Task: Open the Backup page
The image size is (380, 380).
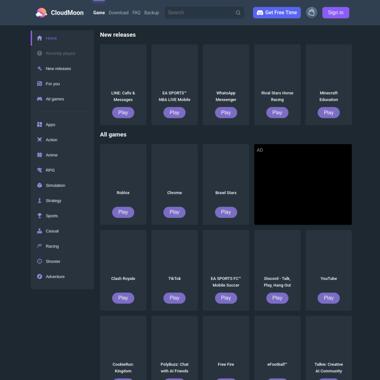Action: tap(152, 13)
